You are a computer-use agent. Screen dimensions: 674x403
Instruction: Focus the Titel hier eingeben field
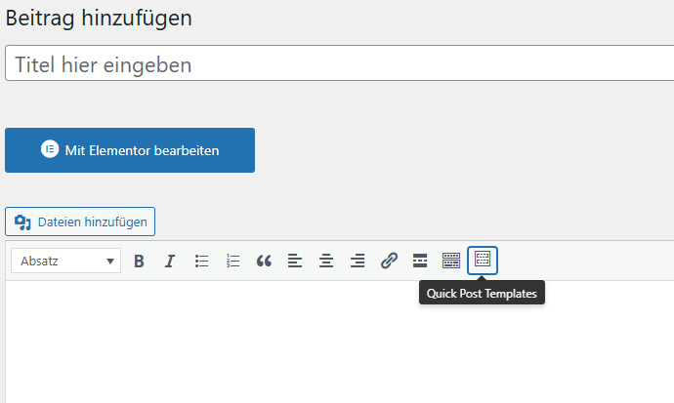(340, 63)
